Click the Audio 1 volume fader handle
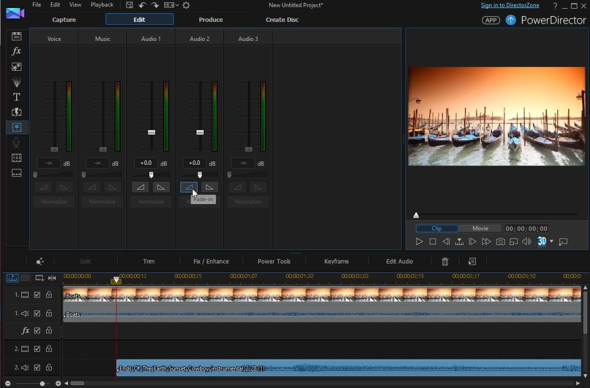 152,132
